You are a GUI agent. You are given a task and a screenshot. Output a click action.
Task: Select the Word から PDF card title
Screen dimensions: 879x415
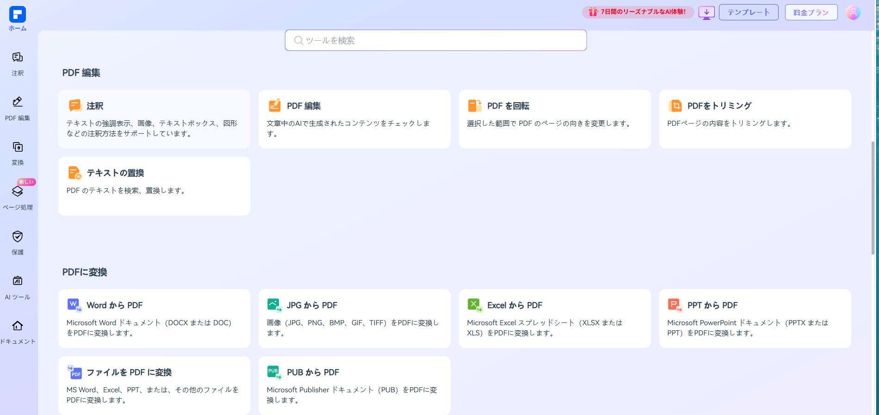115,305
